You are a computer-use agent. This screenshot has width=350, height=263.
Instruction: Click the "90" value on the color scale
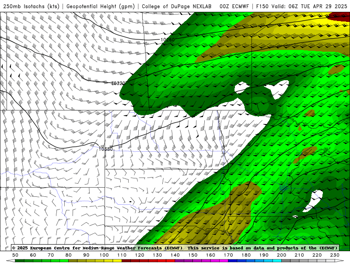pos(86,255)
